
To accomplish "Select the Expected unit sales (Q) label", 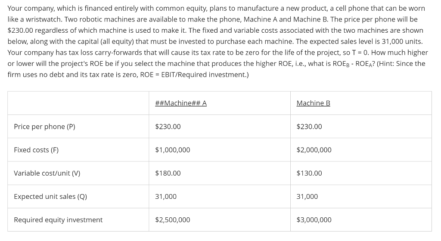I will (50, 197).
